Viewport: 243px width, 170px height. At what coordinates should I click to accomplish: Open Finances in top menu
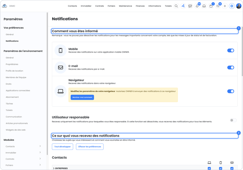pyautogui.click(x=140, y=6)
